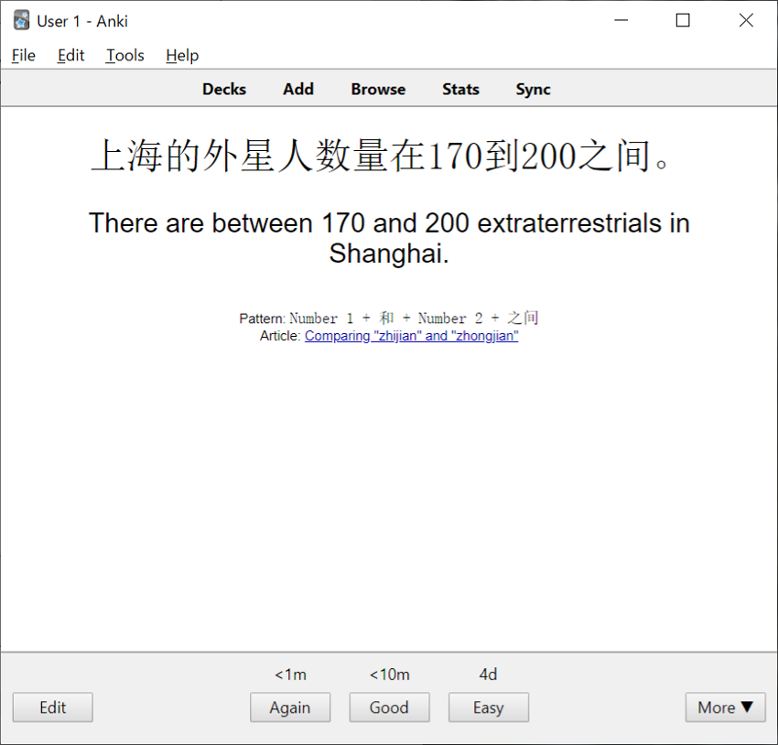Maximize the Anki window

[x=683, y=20]
